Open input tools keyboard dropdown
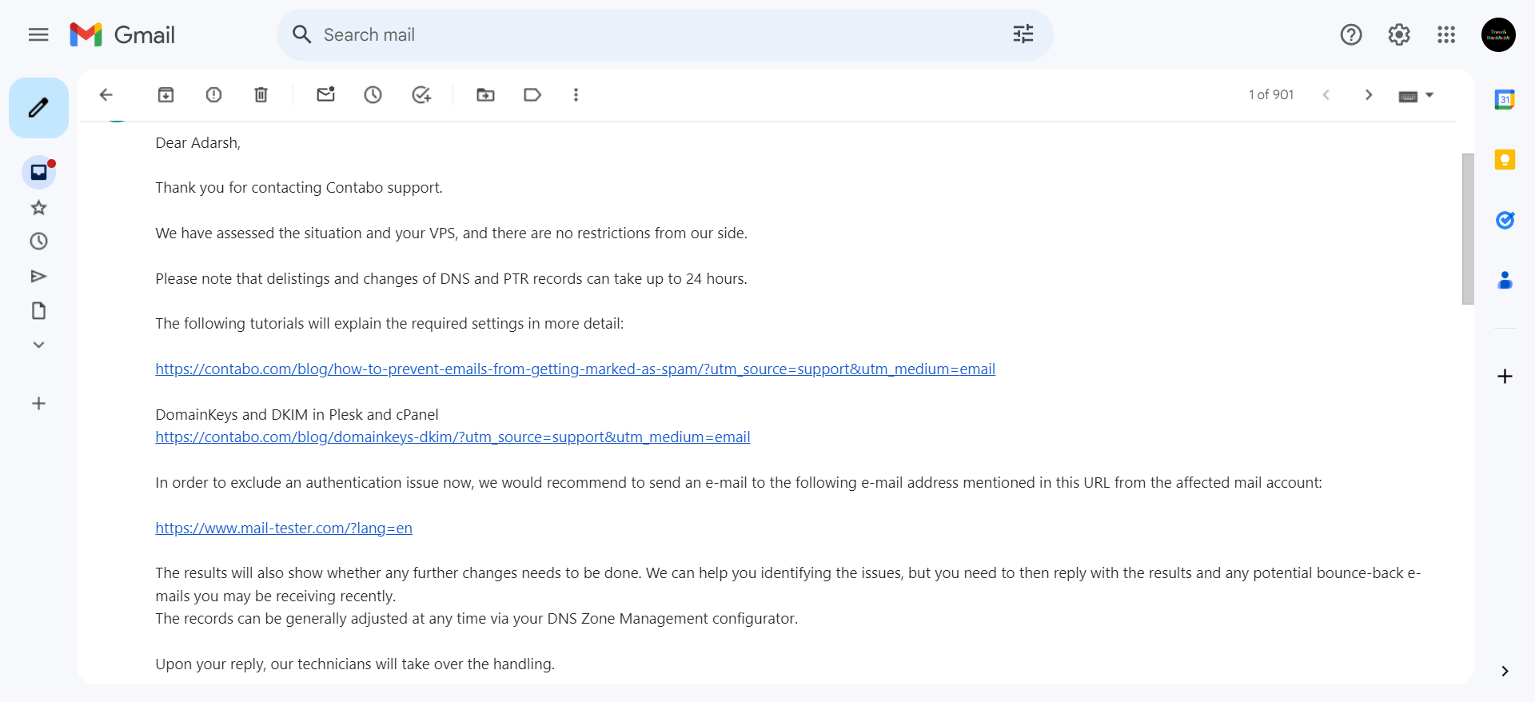This screenshot has width=1535, height=702. [1416, 96]
